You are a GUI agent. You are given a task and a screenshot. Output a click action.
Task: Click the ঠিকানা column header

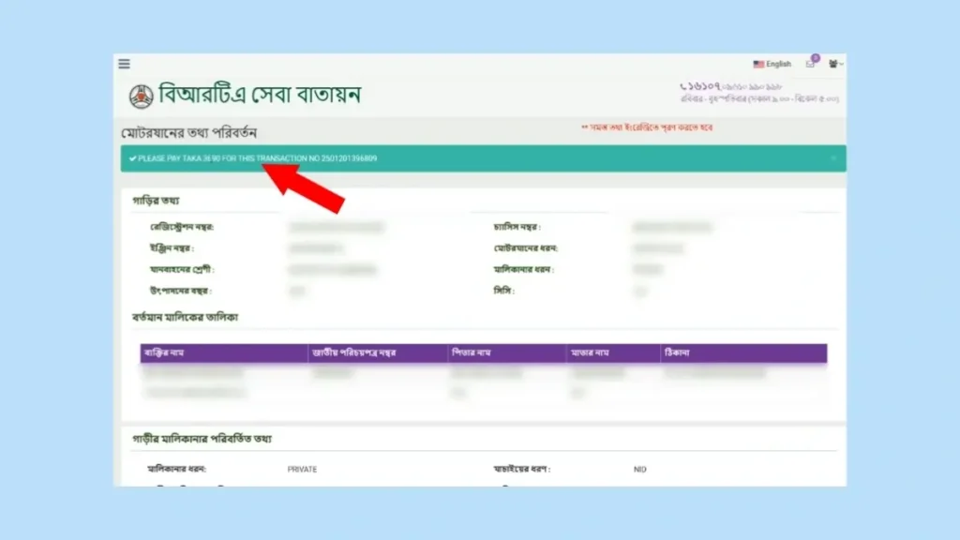679,353
